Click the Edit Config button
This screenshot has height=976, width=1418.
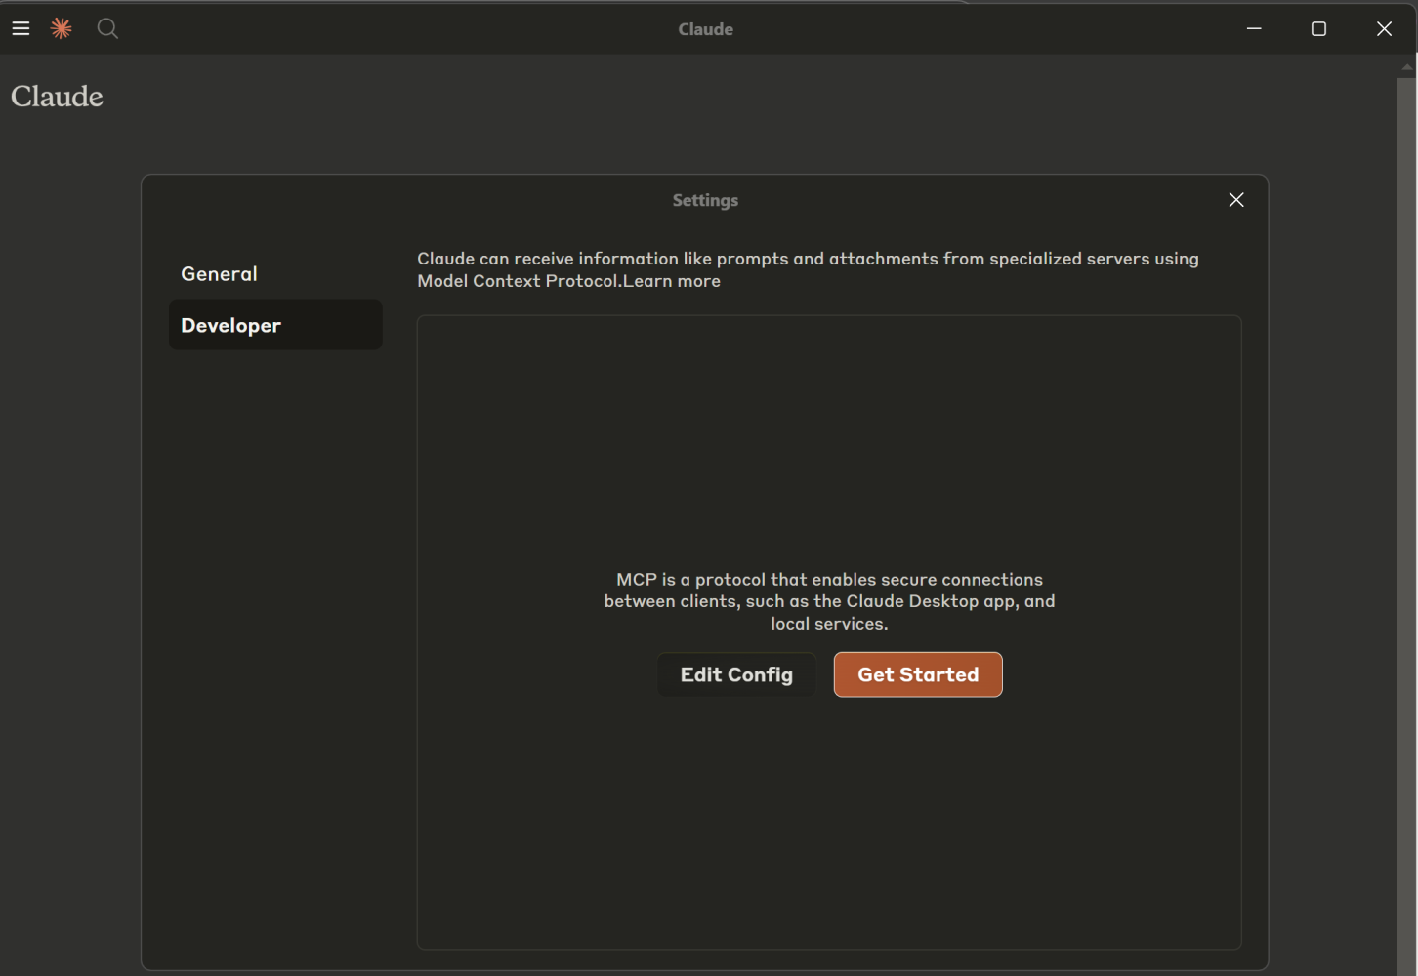pos(736,674)
